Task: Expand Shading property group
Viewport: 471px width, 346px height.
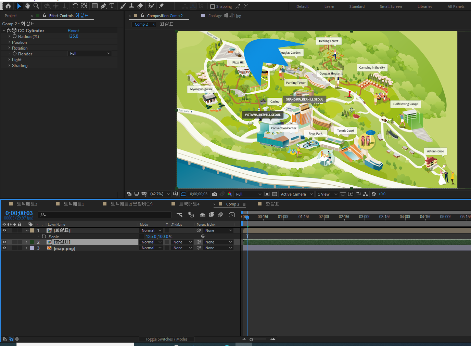Action: coord(9,65)
